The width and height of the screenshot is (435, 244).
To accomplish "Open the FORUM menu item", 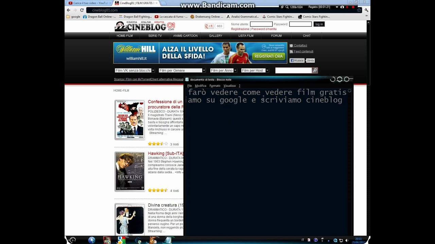I will pos(276,36).
